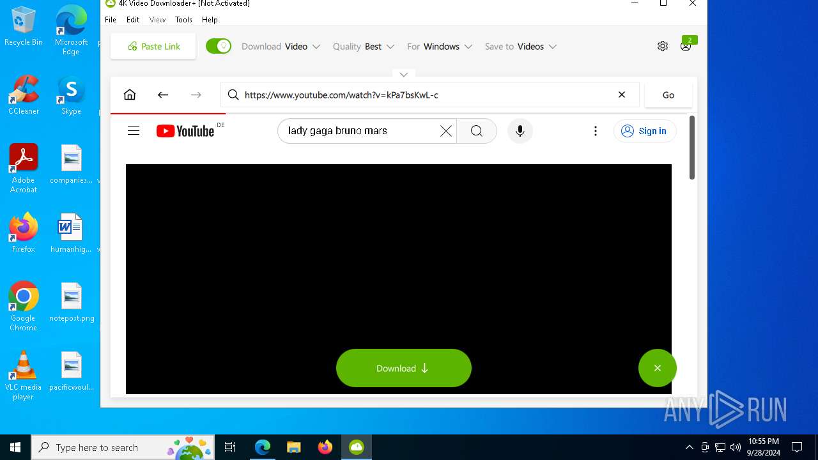The height and width of the screenshot is (460, 818).
Task: Open volume control in tray
Action: tap(736, 447)
